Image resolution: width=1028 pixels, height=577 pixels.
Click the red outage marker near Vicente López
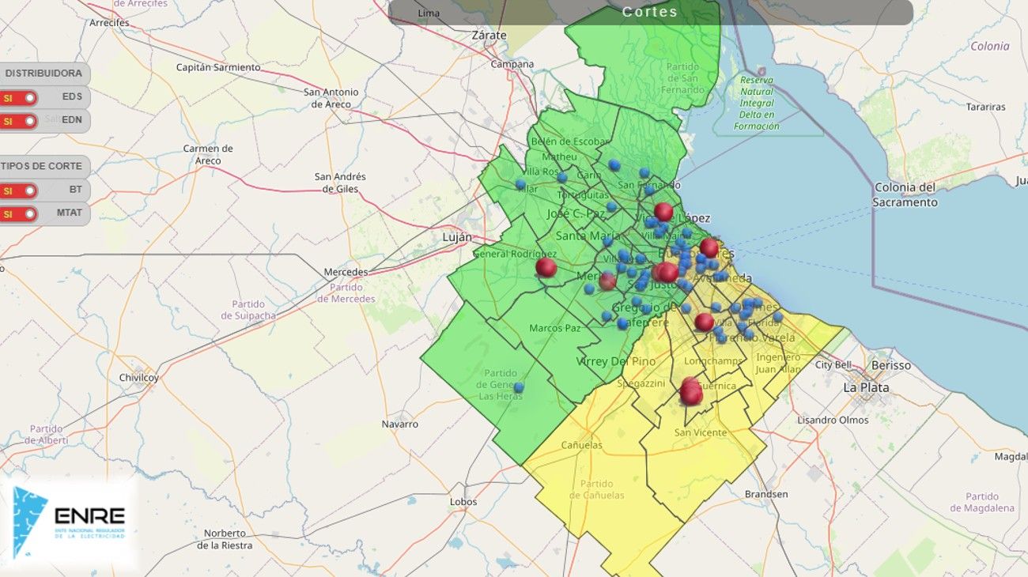point(663,212)
